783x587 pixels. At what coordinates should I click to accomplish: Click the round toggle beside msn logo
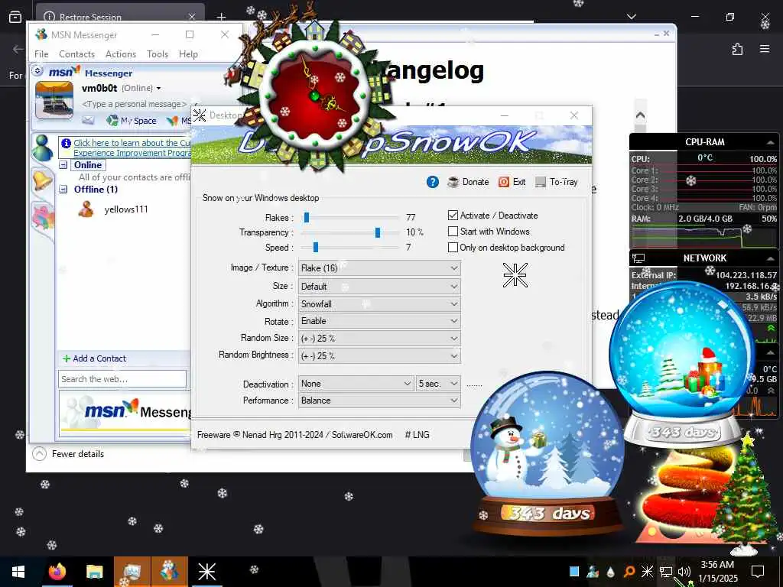[x=38, y=71]
